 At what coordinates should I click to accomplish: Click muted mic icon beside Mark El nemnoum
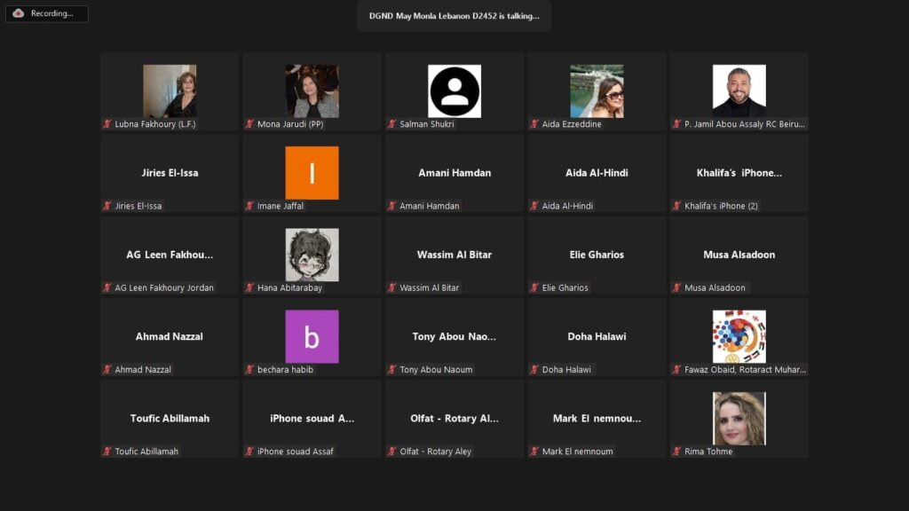[534, 452]
